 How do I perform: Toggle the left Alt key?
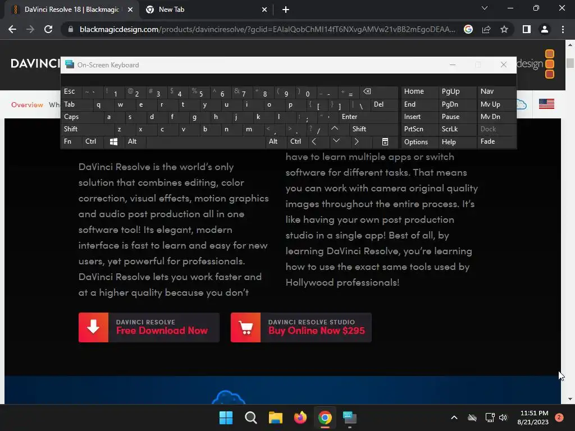[x=135, y=142]
